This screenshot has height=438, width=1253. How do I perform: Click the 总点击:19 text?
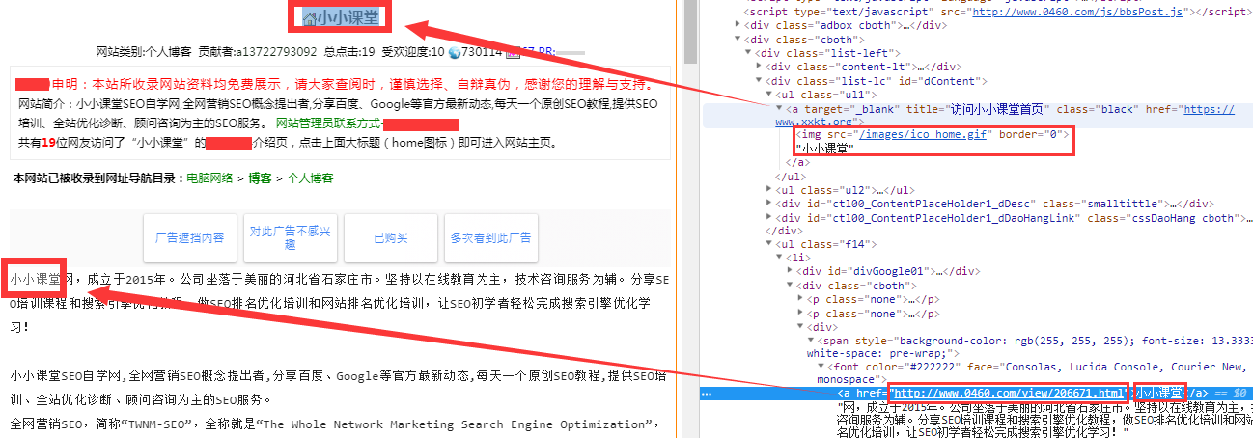pyautogui.click(x=349, y=51)
